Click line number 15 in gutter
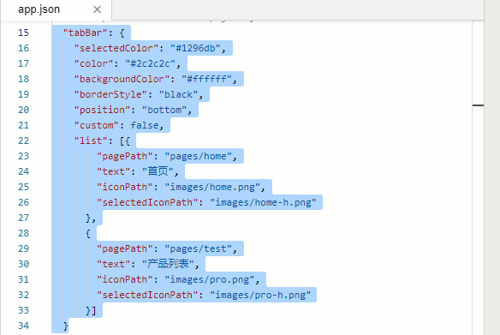 point(23,33)
